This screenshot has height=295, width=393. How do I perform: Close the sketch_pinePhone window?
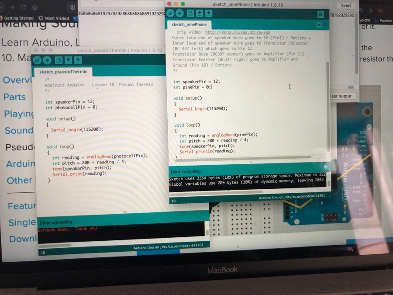[x=169, y=4]
